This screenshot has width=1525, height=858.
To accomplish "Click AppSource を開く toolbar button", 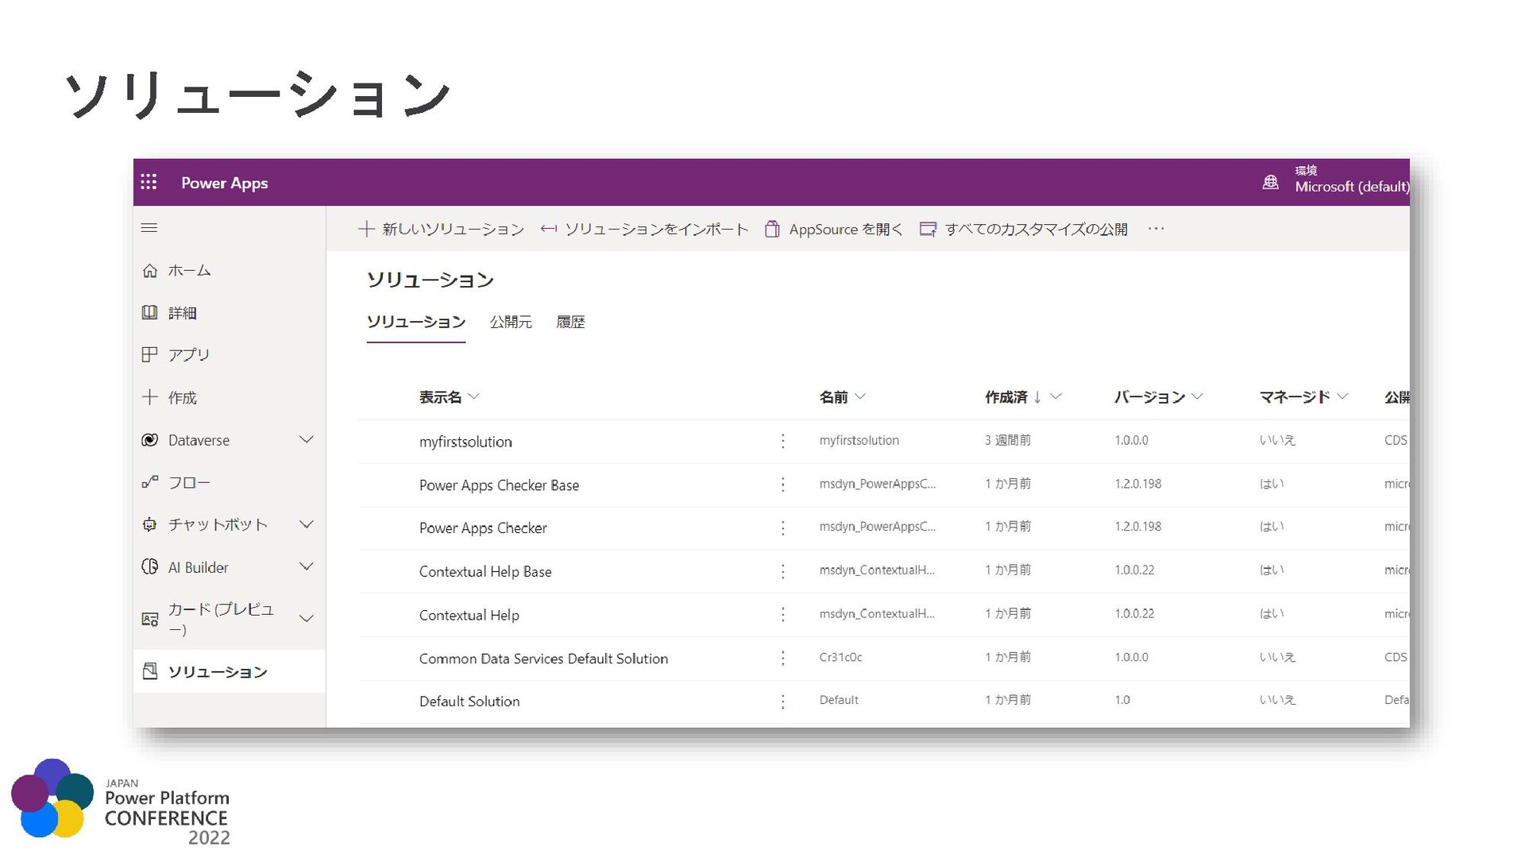I will coord(833,229).
